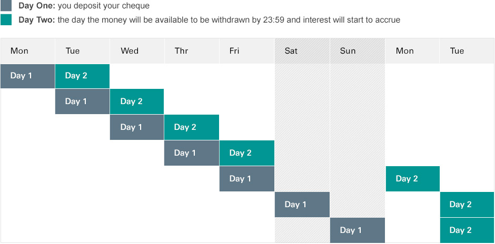Image resolution: width=495 pixels, height=244 pixels.
Task: Click the Day 2 block under second Monday
Action: (413, 179)
